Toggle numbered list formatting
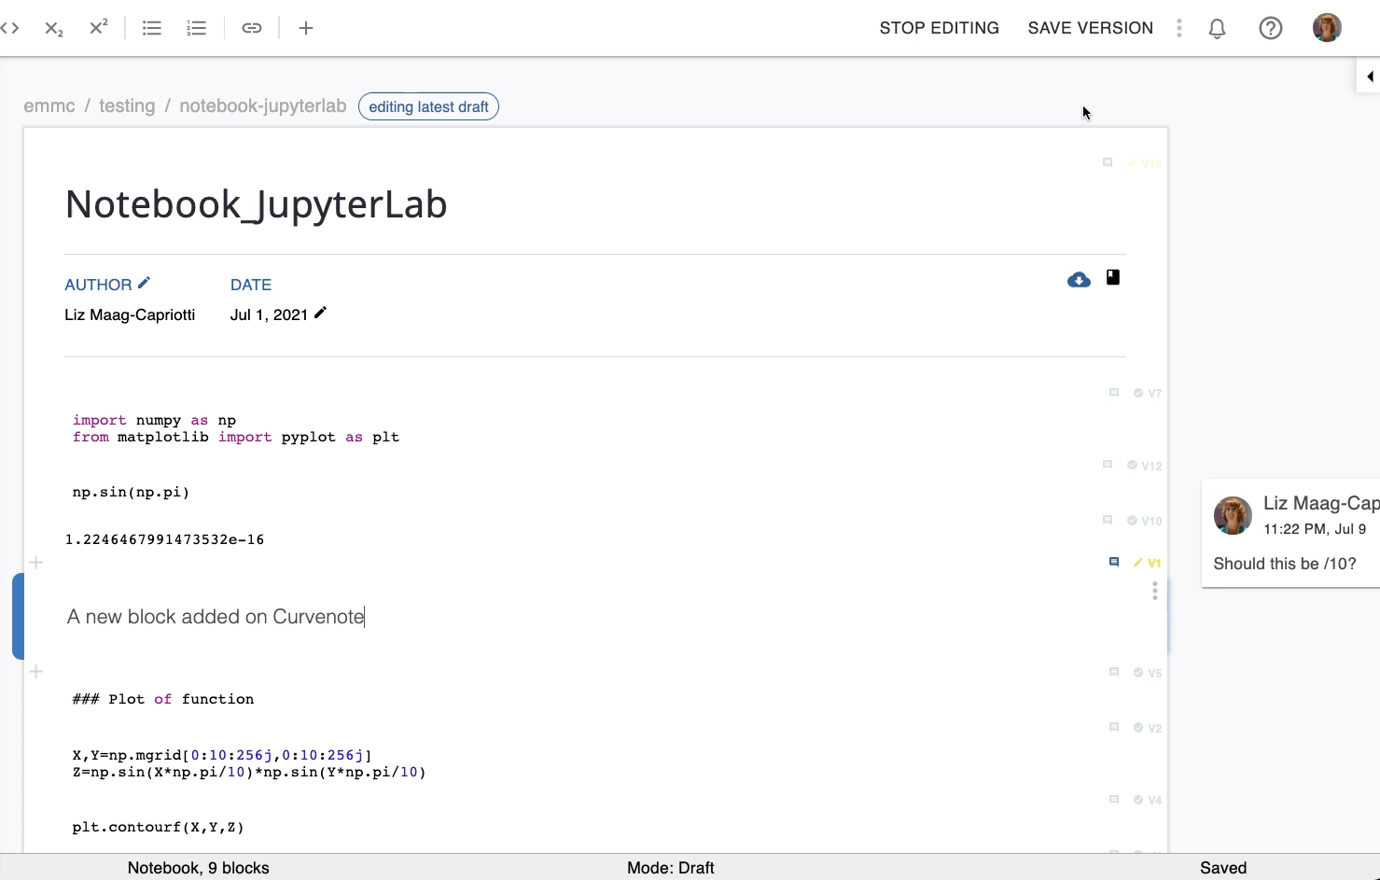 click(x=196, y=28)
